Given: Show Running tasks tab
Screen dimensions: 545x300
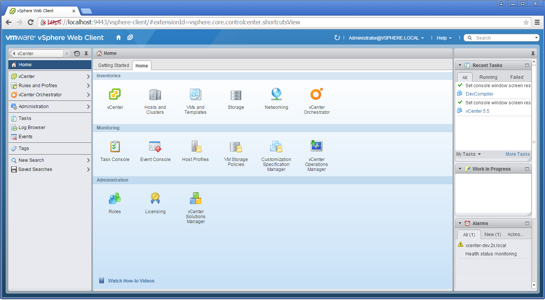Looking at the screenshot, I should [488, 77].
